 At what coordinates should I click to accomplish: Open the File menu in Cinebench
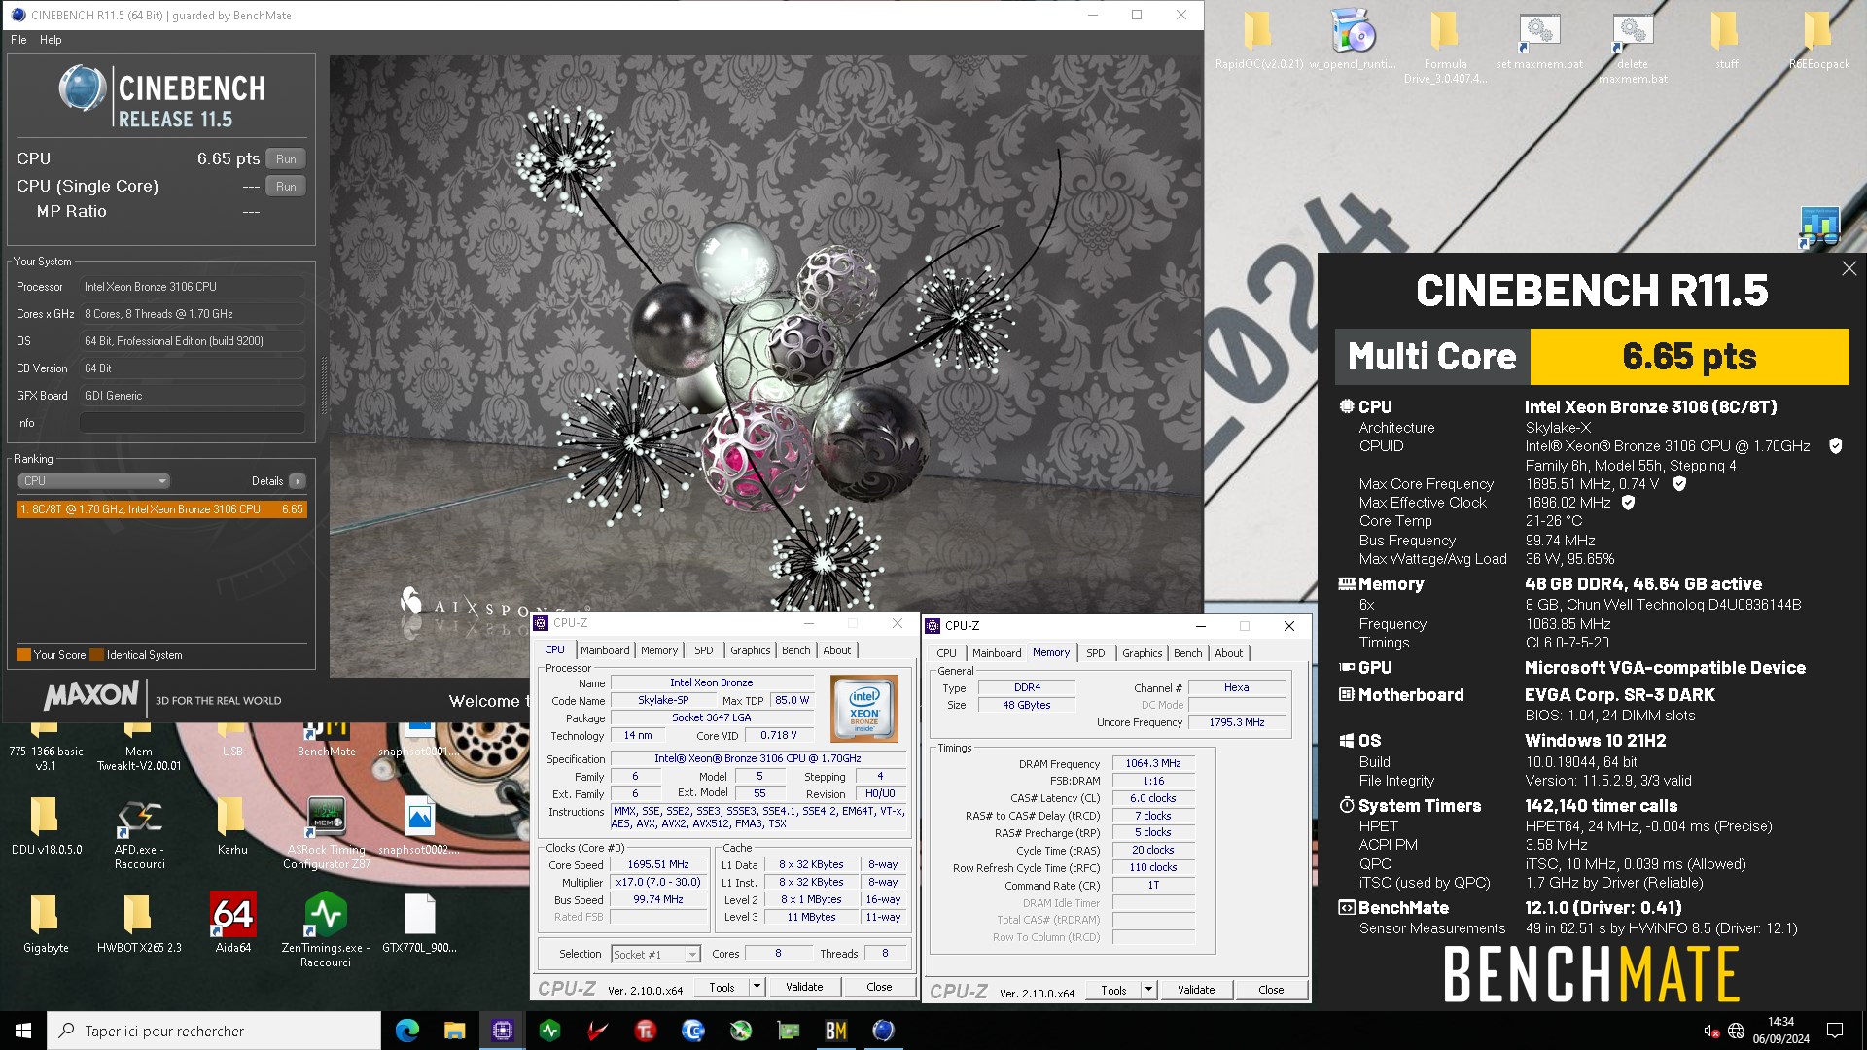tap(18, 40)
